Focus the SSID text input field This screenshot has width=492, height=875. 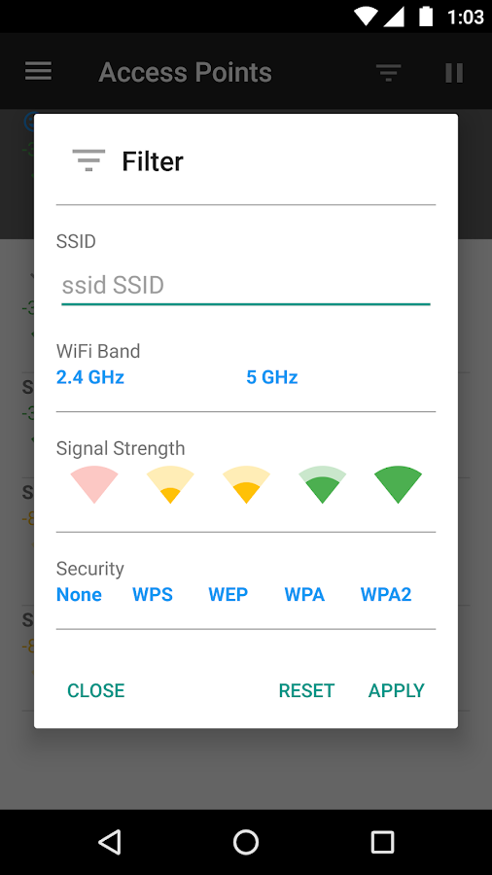tap(246, 286)
